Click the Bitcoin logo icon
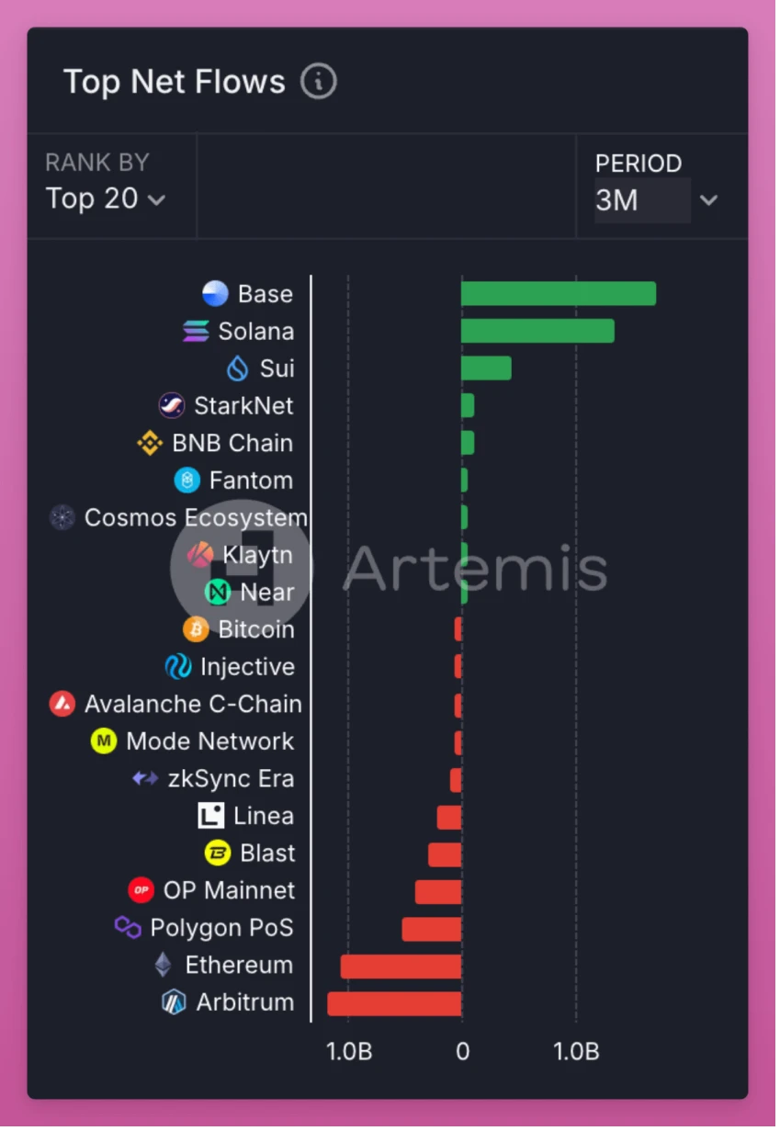This screenshot has width=780, height=1131. [x=196, y=629]
